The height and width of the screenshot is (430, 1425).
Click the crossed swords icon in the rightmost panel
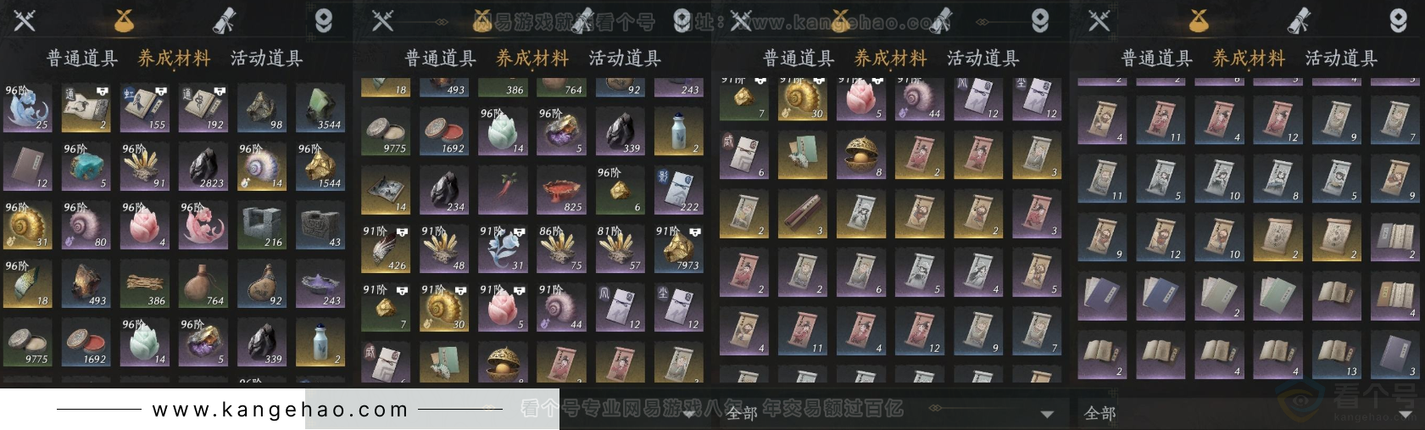[1099, 20]
